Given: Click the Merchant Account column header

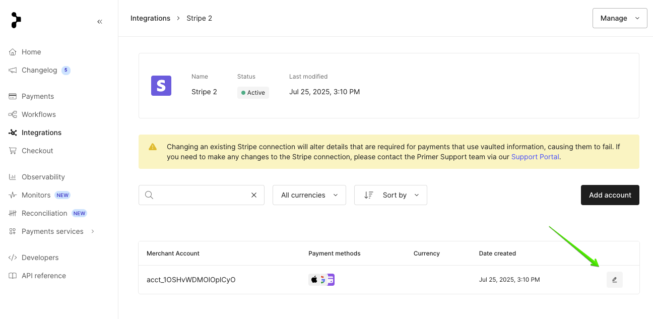Looking at the screenshot, I should (x=173, y=253).
